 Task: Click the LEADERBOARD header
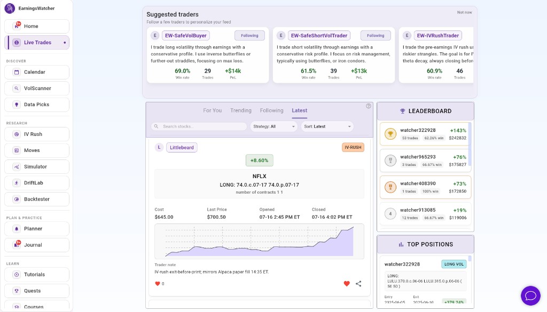coord(425,111)
